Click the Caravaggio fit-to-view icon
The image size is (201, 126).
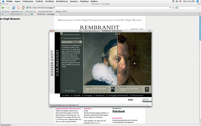point(143,87)
